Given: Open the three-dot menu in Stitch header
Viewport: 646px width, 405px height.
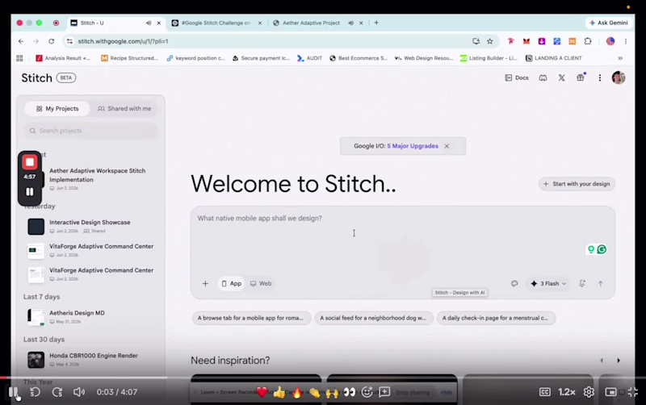Looking at the screenshot, I should 600,77.
